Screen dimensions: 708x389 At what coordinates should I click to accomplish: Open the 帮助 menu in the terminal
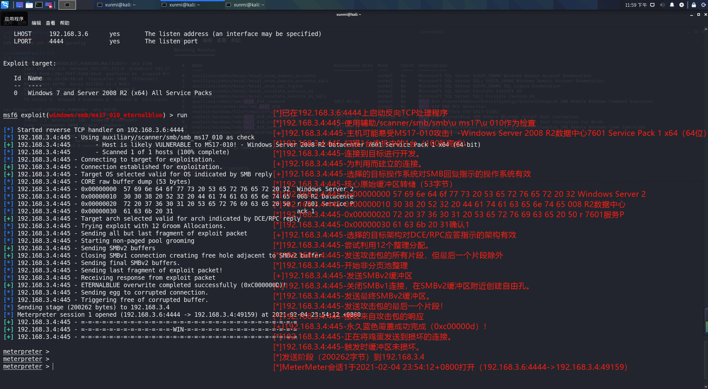click(x=64, y=23)
